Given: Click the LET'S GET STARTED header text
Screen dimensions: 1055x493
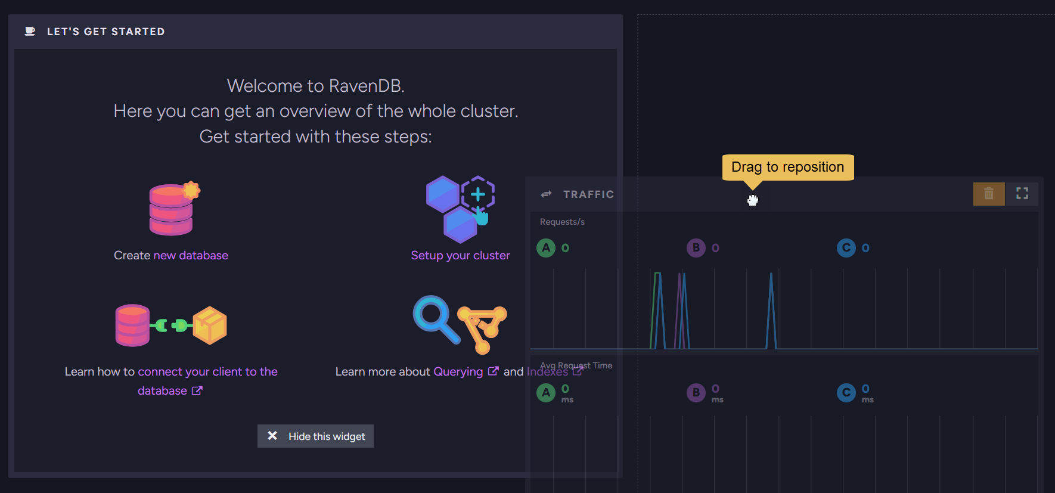Looking at the screenshot, I should [x=105, y=32].
